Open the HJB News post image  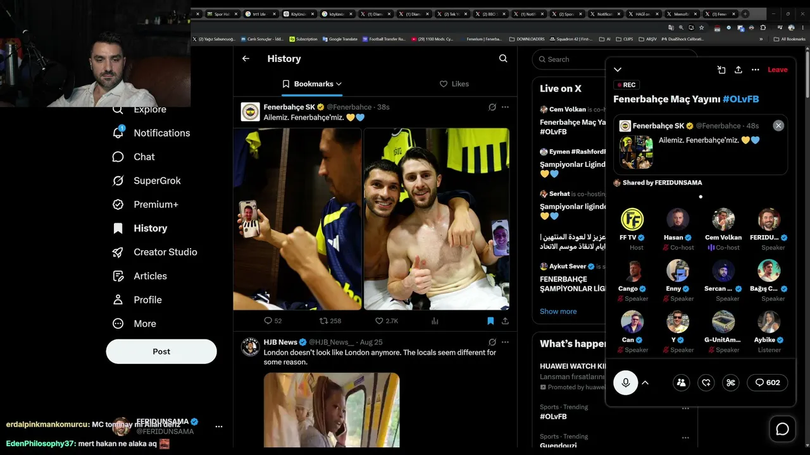(x=332, y=410)
